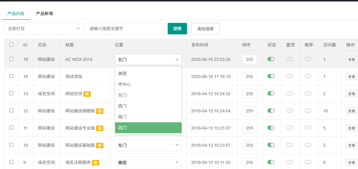Enable 置顶 switch for ID 18 row
Screen dimensions: 358x169
(x=289, y=76)
